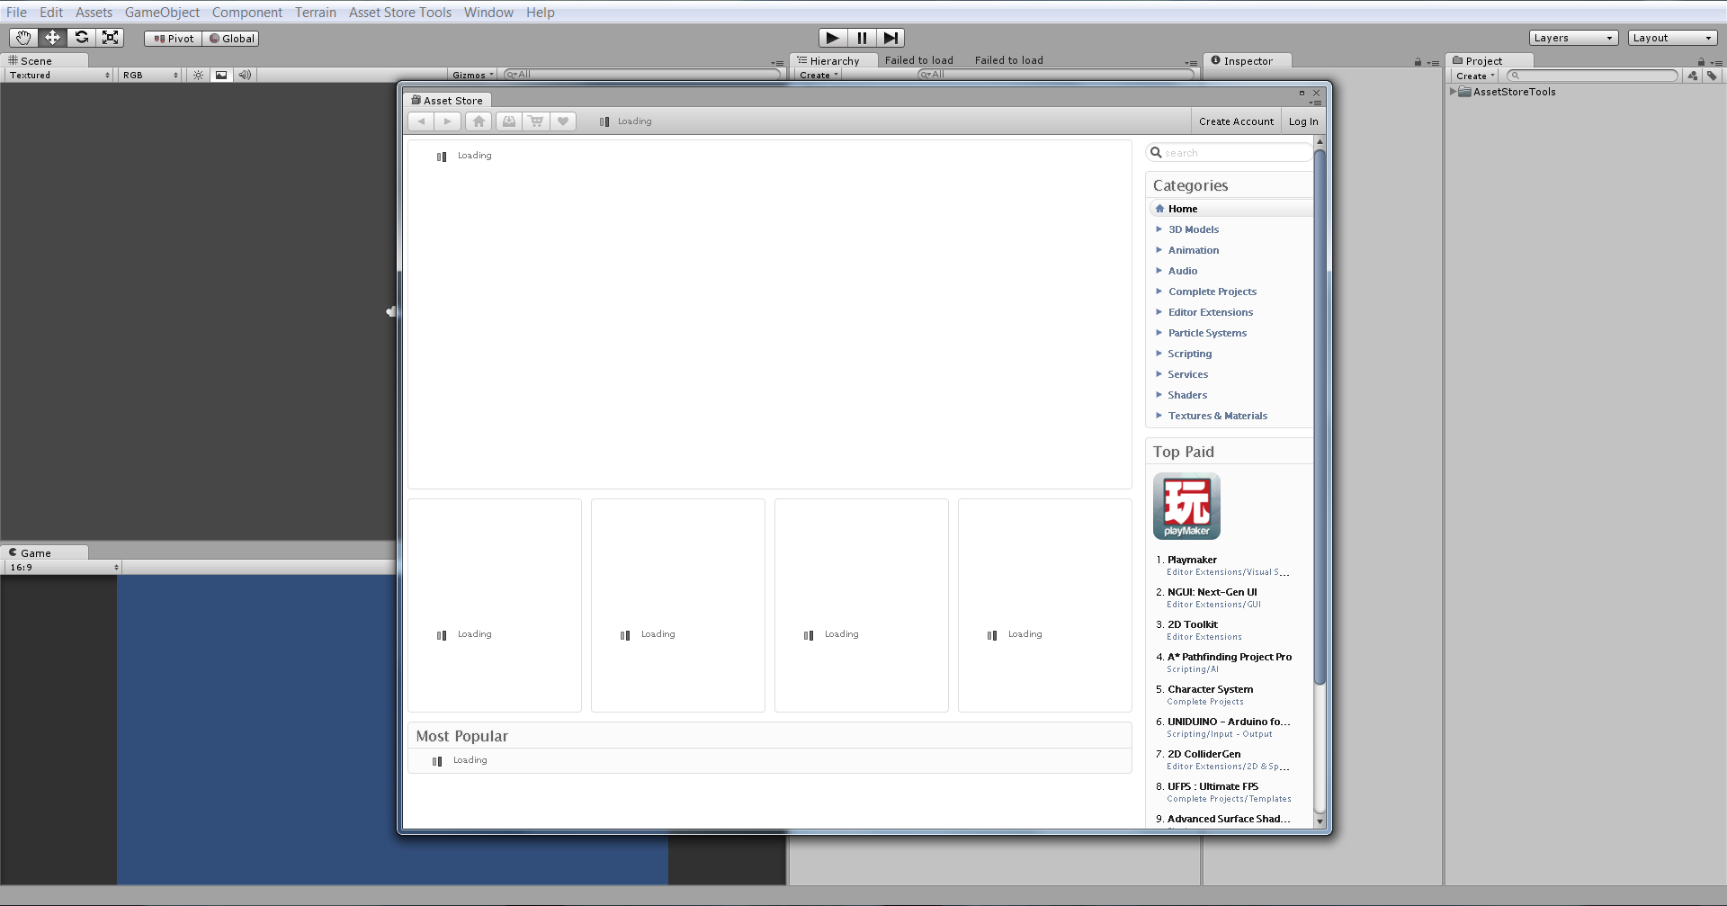Click the Project panel search field
The image size is (1727, 906).
coord(1593,76)
